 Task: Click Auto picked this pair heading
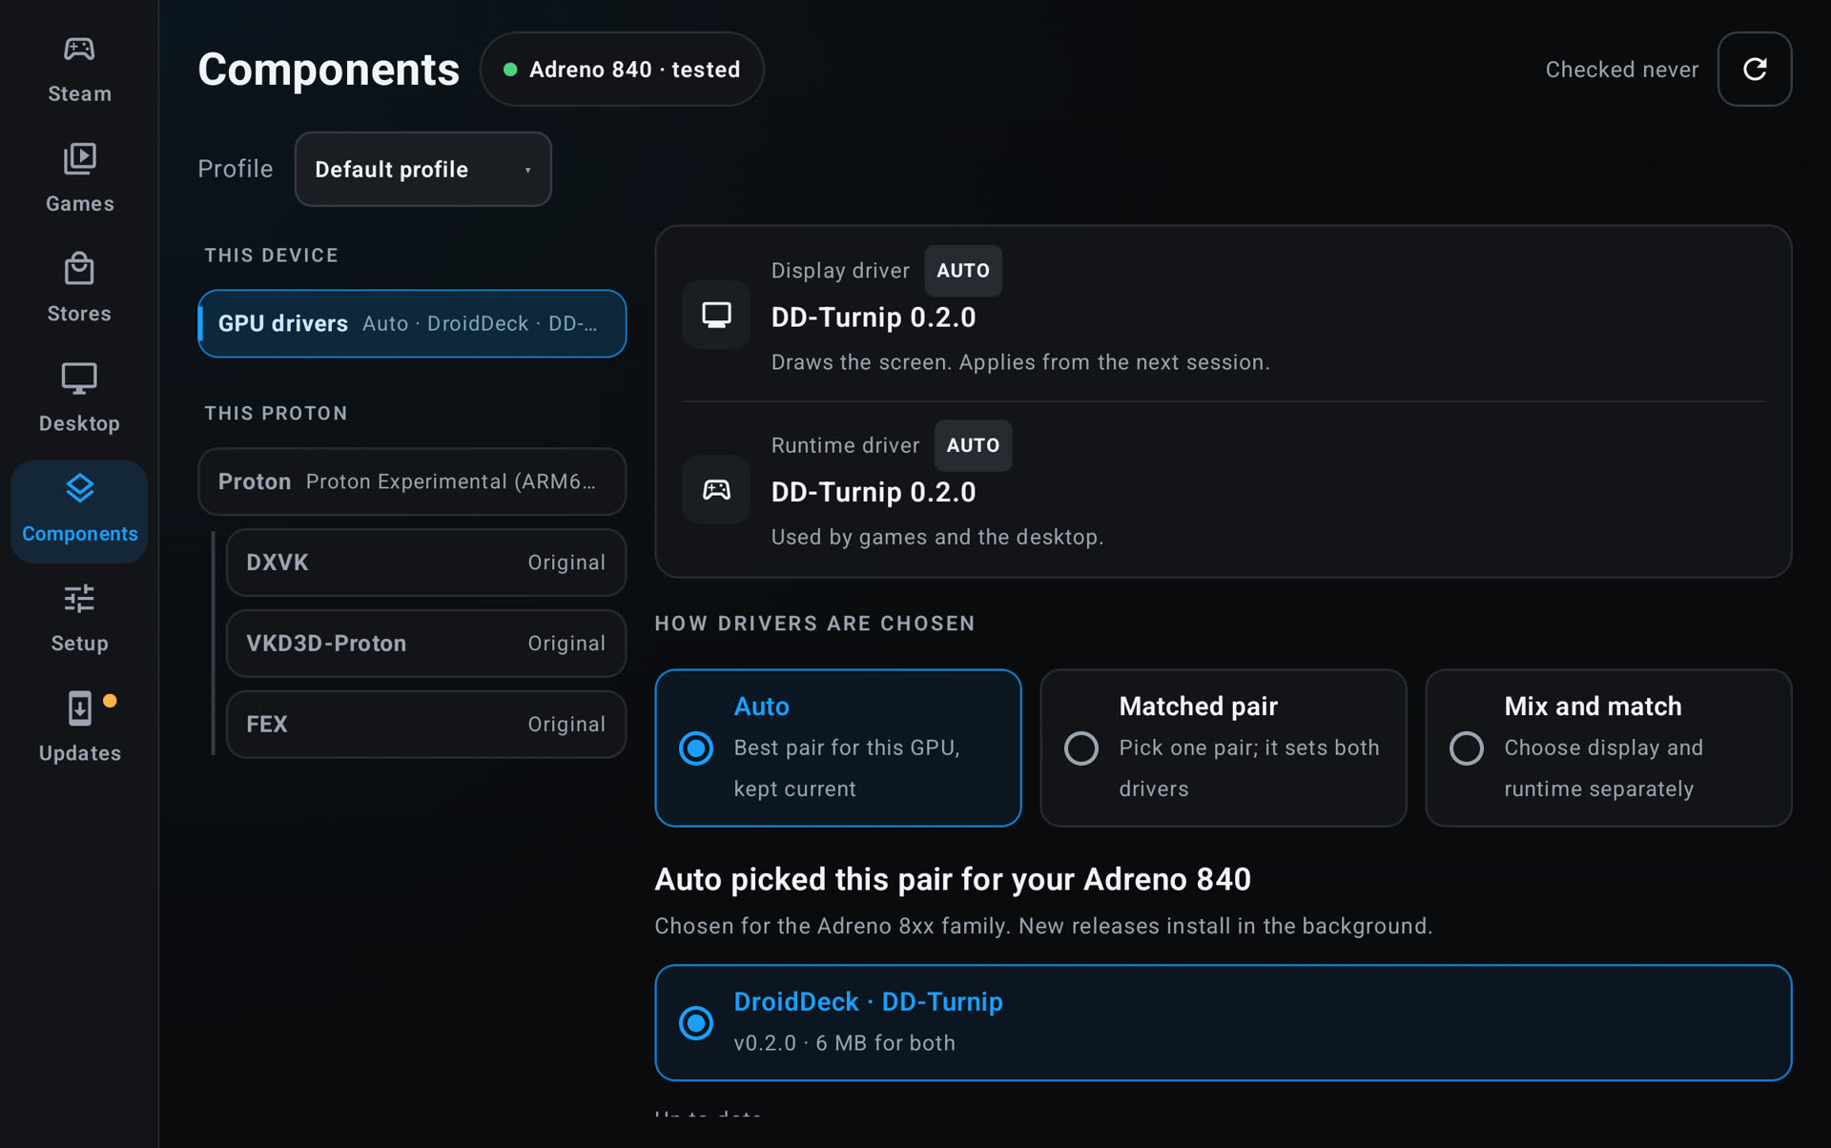coord(953,879)
